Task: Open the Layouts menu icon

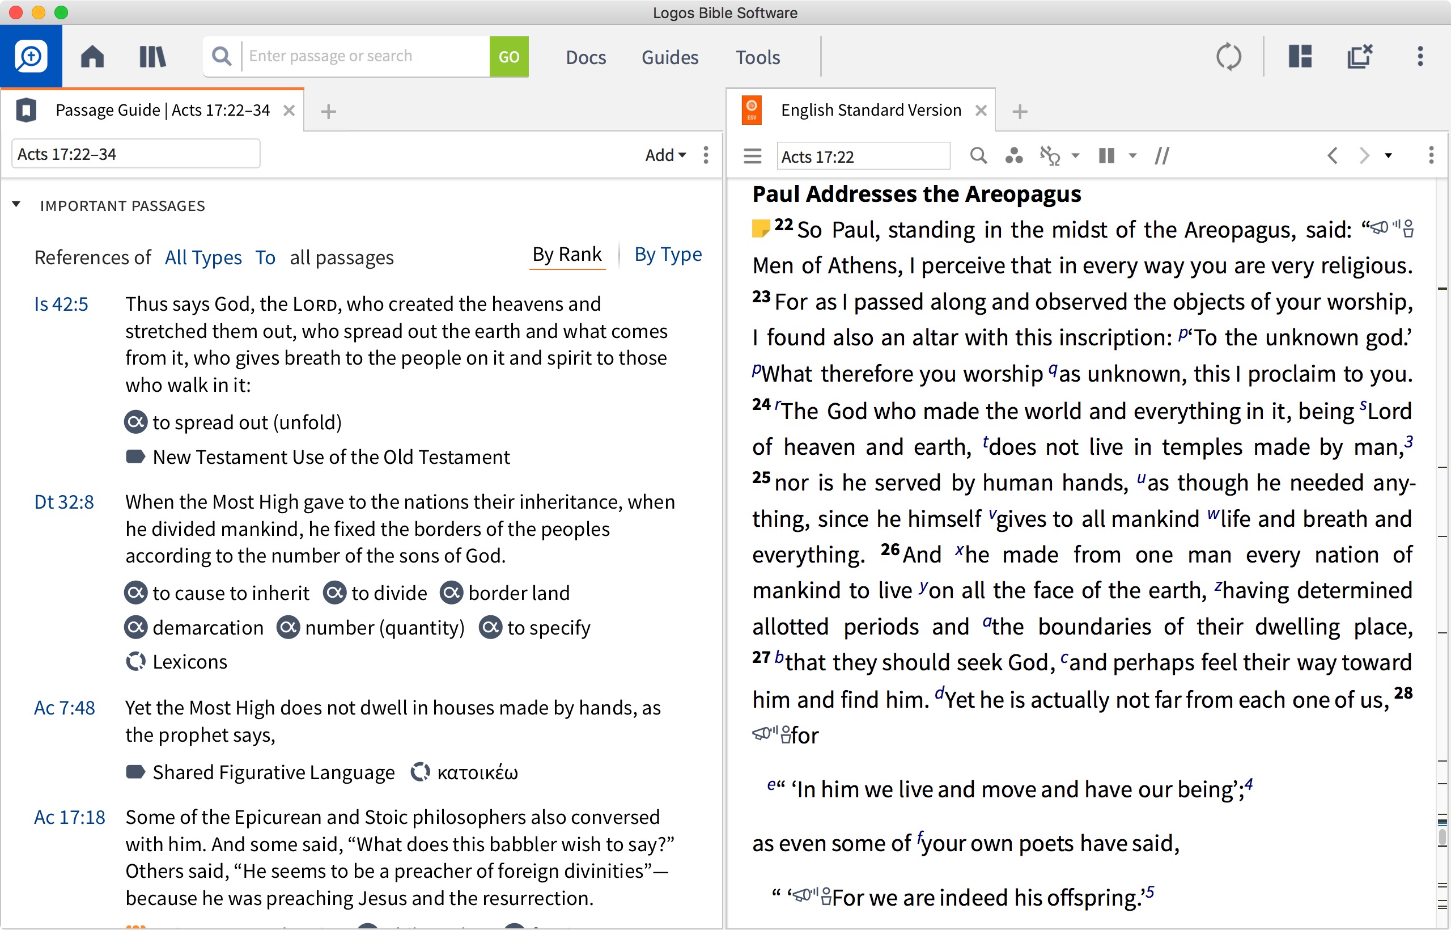Action: (x=1300, y=57)
